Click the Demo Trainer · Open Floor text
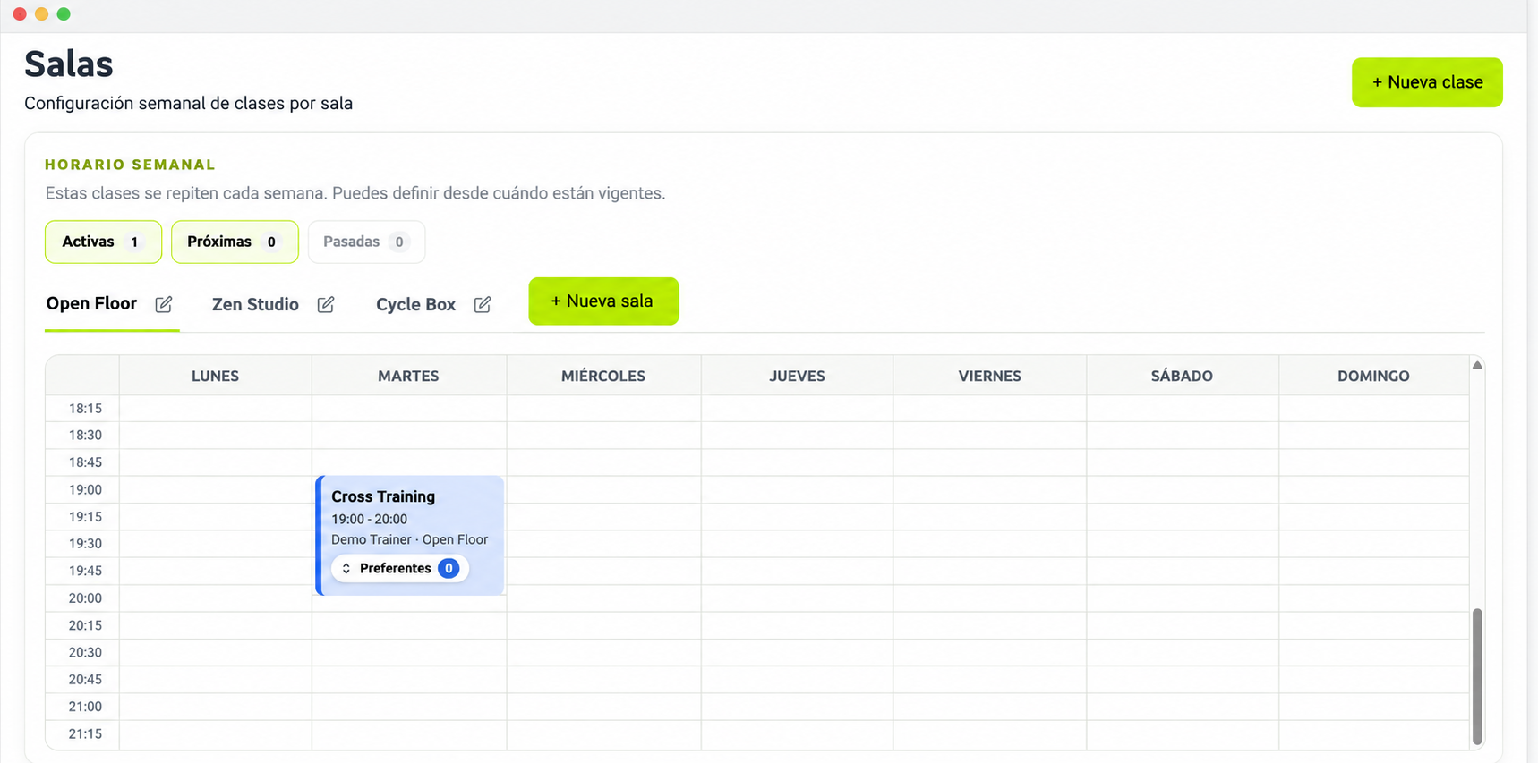The image size is (1538, 763). point(409,539)
